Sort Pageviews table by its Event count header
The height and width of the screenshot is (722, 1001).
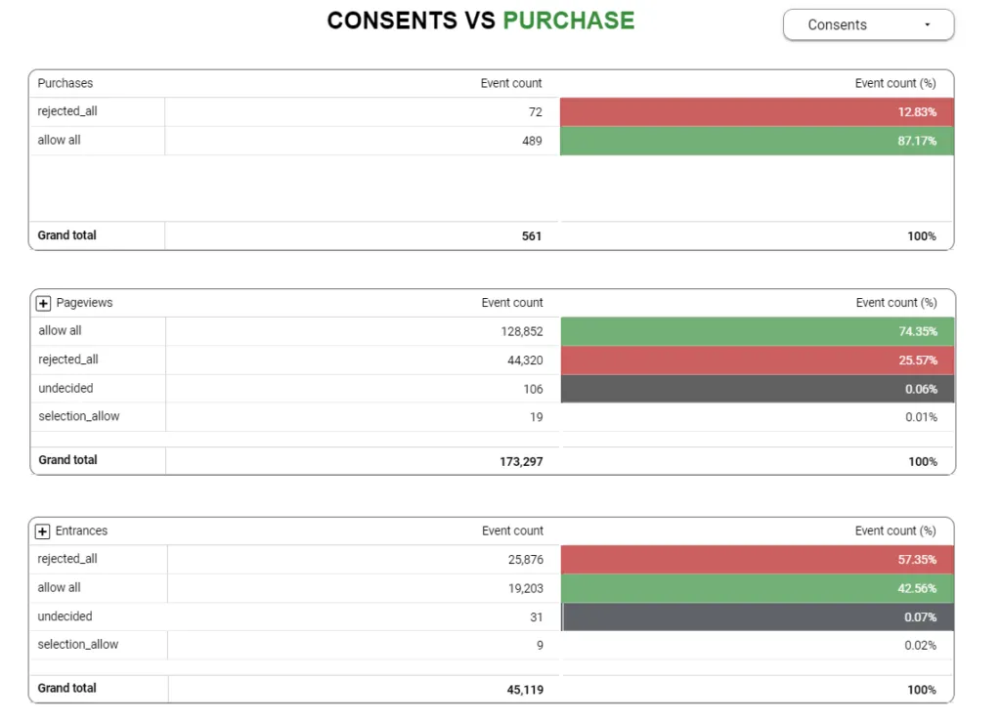[512, 303]
